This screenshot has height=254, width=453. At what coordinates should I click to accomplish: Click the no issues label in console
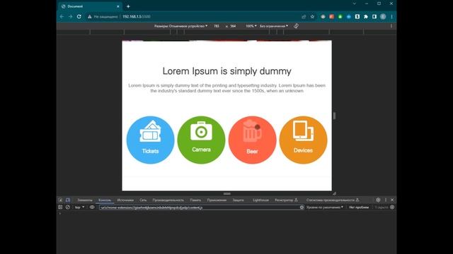pos(359,207)
